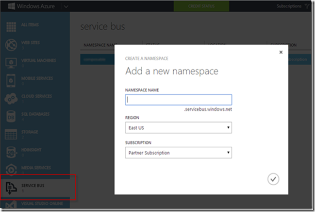315x212 pixels.
Task: Open the Subscriptions menu
Action: [289, 6]
